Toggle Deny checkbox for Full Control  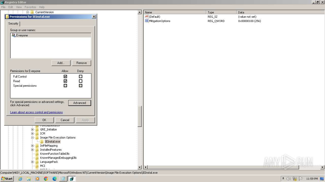coord(80,76)
